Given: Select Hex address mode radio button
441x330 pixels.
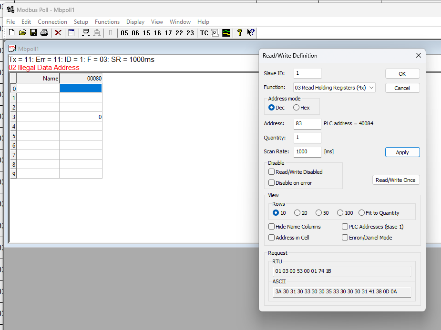Looking at the screenshot, I should [x=297, y=108].
